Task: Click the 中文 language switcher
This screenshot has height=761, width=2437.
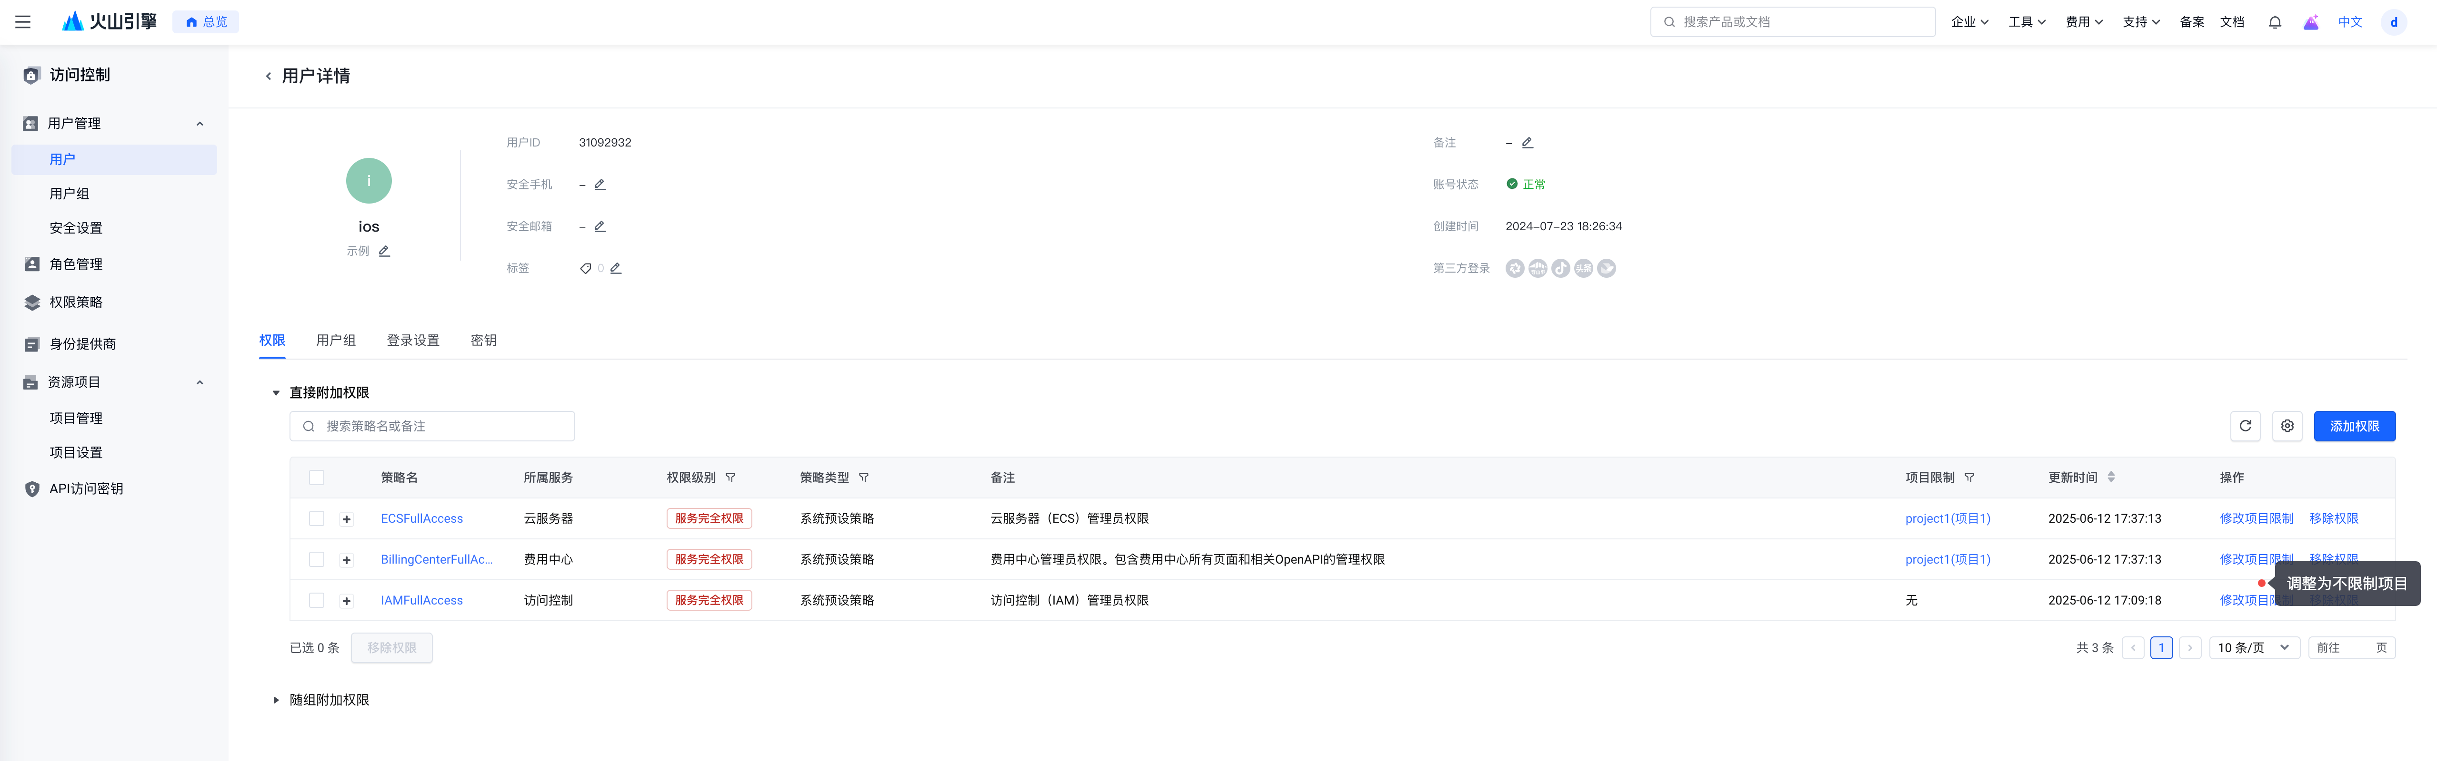Action: pyautogui.click(x=2350, y=22)
